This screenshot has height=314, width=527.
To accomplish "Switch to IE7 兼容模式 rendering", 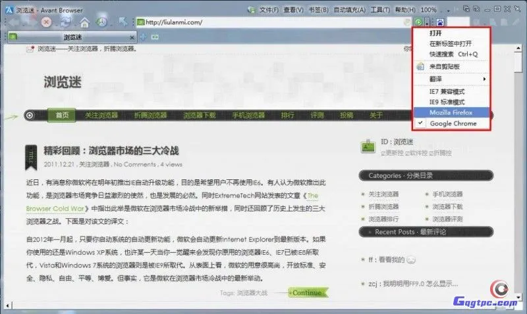I will point(451,91).
